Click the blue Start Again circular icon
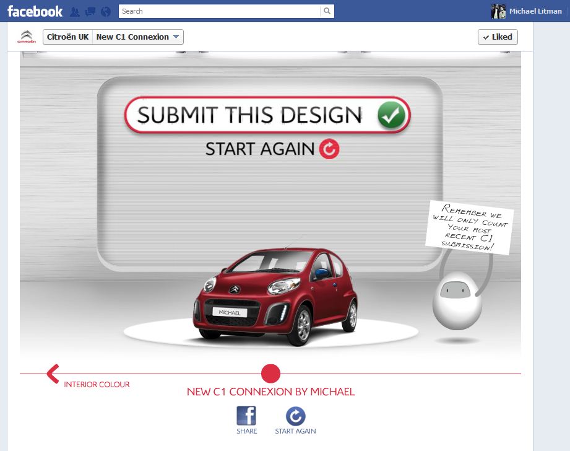The height and width of the screenshot is (451, 570). [295, 416]
